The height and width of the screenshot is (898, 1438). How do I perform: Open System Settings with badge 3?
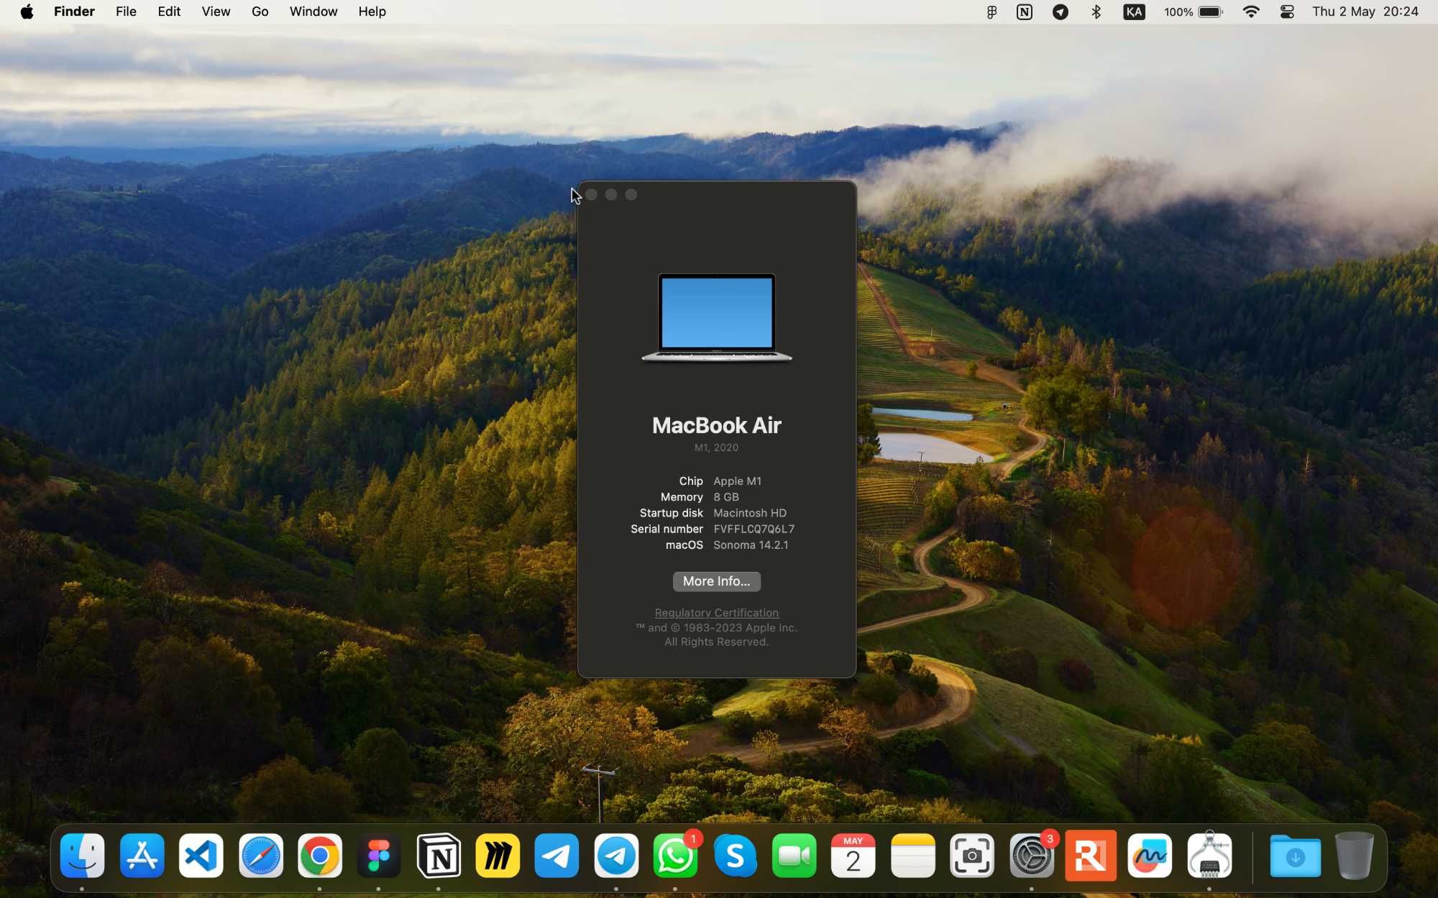coord(1032,856)
